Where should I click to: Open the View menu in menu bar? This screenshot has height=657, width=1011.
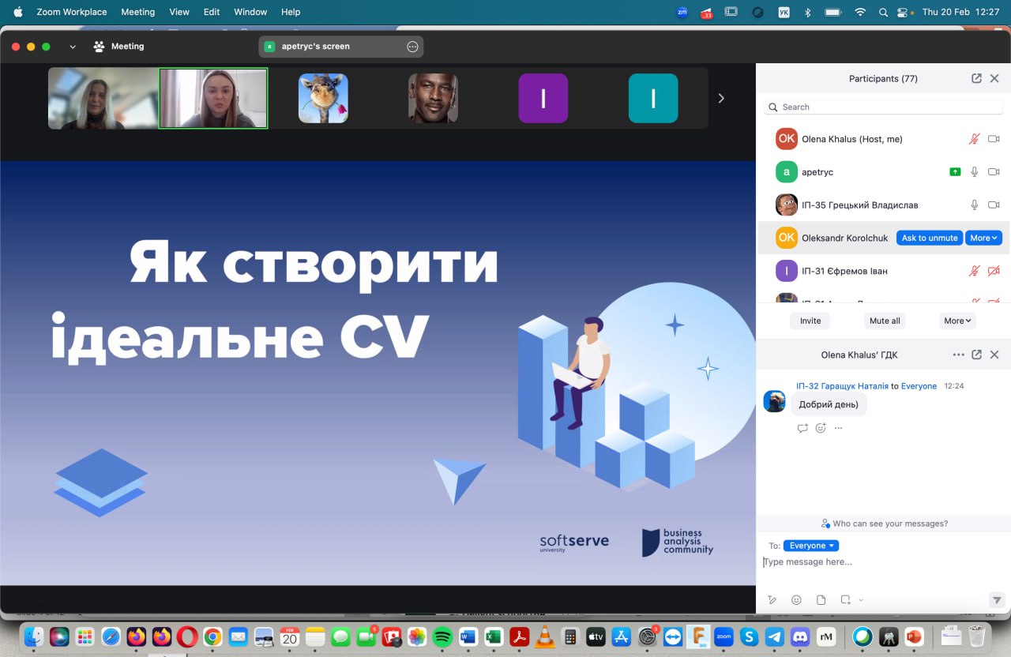[179, 12]
